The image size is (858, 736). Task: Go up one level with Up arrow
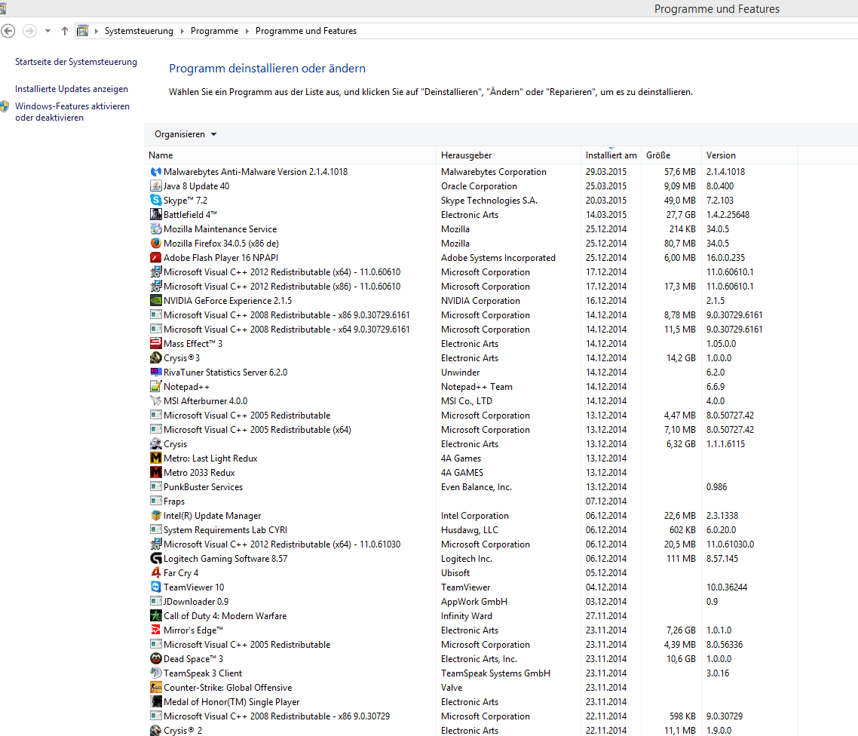pos(65,31)
